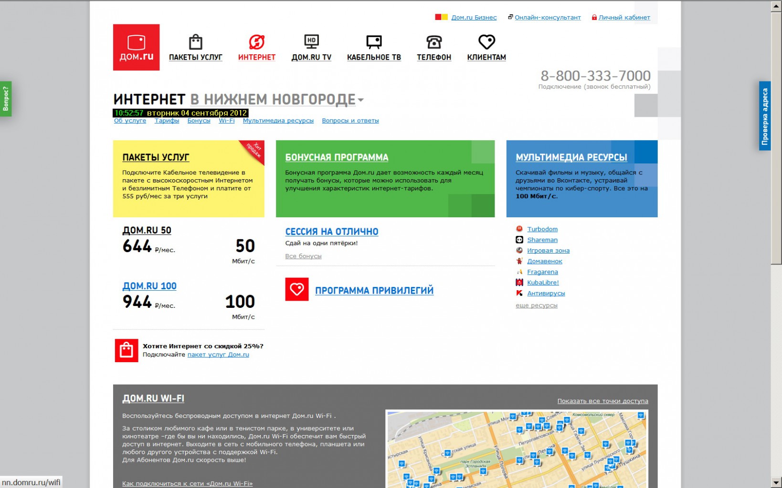This screenshot has width=782, height=488.
Task: Click the Домавенок icon
Action: click(519, 261)
